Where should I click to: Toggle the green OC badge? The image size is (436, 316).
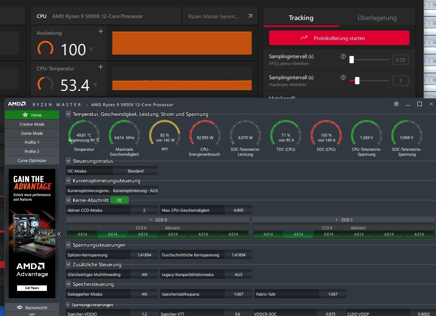tap(120, 200)
